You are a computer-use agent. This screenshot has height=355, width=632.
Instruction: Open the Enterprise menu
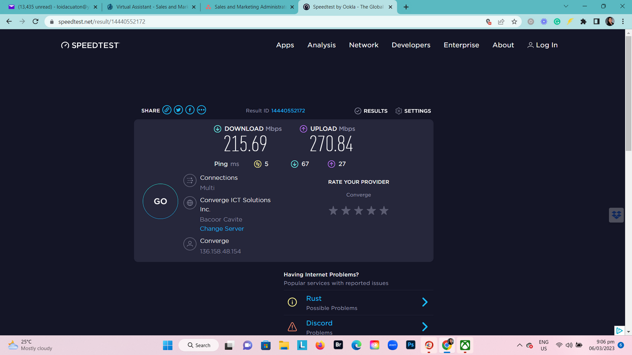pos(461,45)
